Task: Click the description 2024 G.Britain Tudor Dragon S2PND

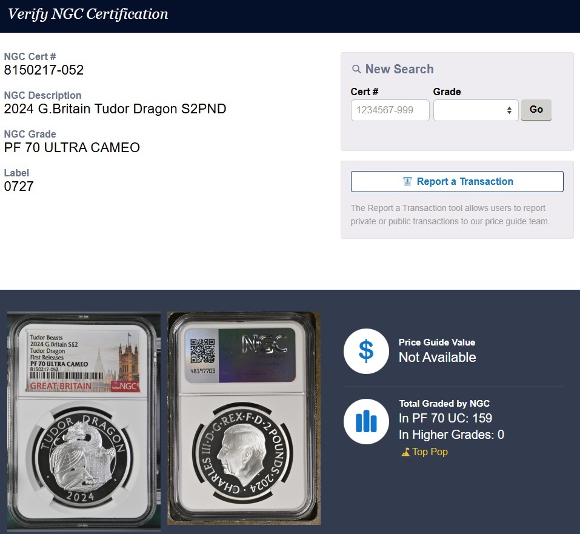Action: point(115,108)
